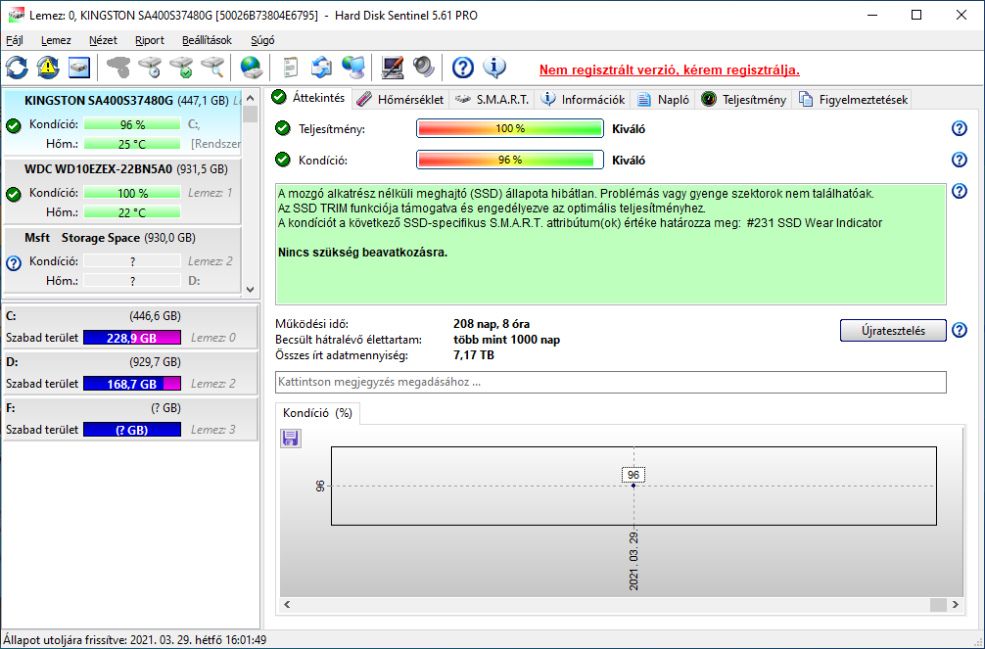Screen dimensions: 985x649
Task: Switch to the S.M.A.R.T. tab
Action: coord(492,99)
